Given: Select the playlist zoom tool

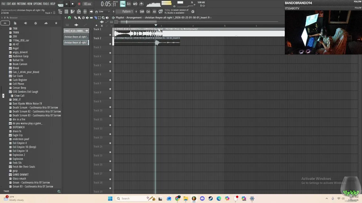Looking at the screenshot, I should [103, 18].
